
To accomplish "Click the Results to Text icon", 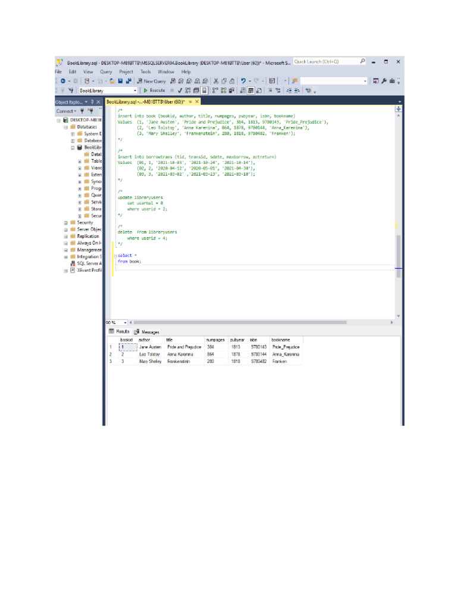I will pyautogui.click(x=243, y=91).
